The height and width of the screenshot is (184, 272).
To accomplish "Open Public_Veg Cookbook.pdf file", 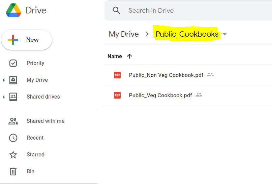I will point(160,95).
